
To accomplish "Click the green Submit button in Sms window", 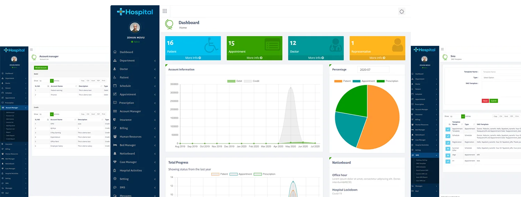I will tap(494, 101).
